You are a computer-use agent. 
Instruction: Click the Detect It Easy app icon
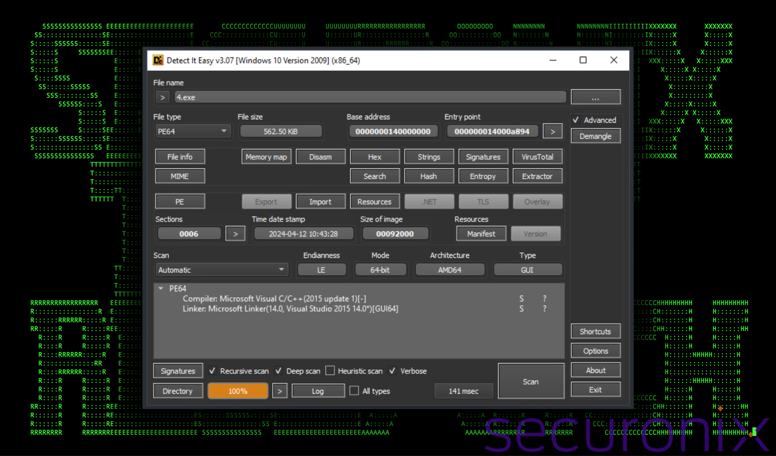pos(158,60)
